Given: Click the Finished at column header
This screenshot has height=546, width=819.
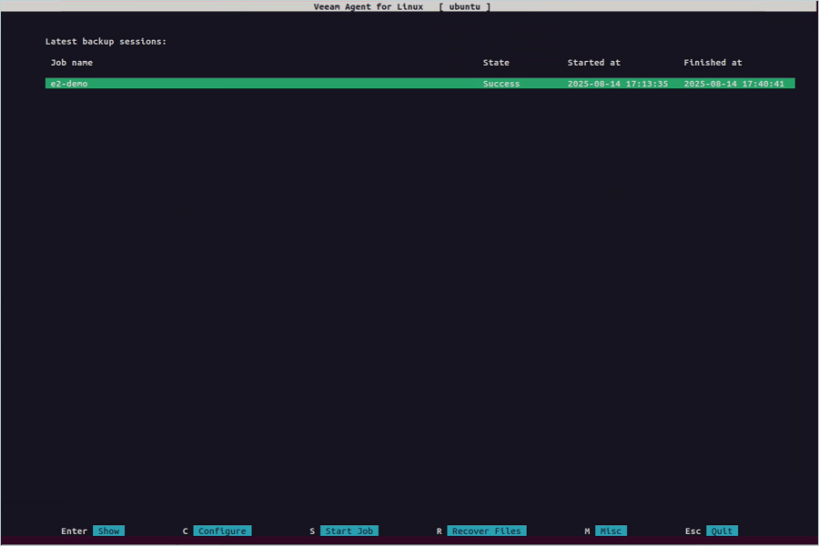Looking at the screenshot, I should (713, 63).
